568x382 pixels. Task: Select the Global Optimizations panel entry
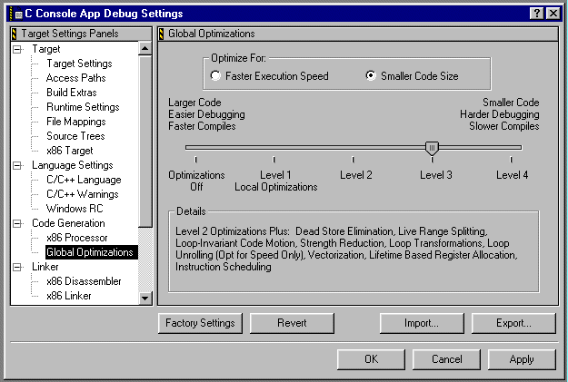click(x=91, y=252)
